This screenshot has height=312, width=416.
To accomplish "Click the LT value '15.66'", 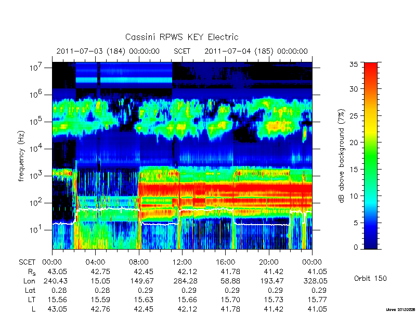I will [x=187, y=300].
